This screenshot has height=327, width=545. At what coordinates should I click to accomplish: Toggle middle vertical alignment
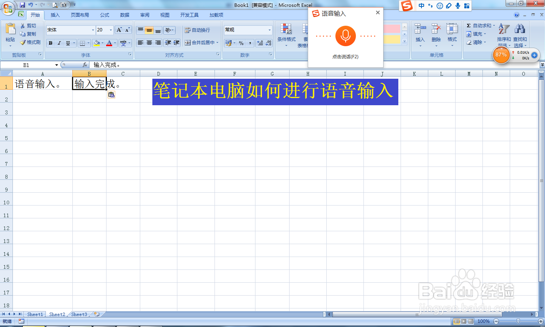(149, 30)
